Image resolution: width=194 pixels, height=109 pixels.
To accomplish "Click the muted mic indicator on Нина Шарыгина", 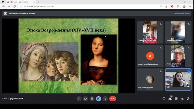I will [189, 48].
